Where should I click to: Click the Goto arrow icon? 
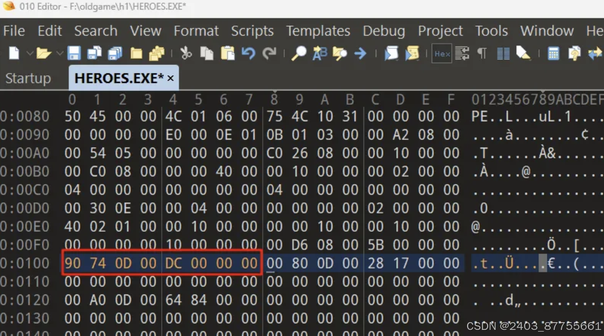pos(360,53)
